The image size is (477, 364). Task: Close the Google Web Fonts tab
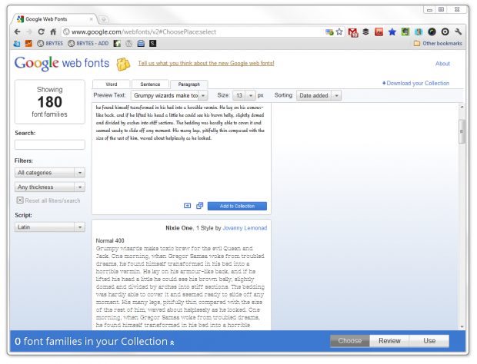pos(92,19)
